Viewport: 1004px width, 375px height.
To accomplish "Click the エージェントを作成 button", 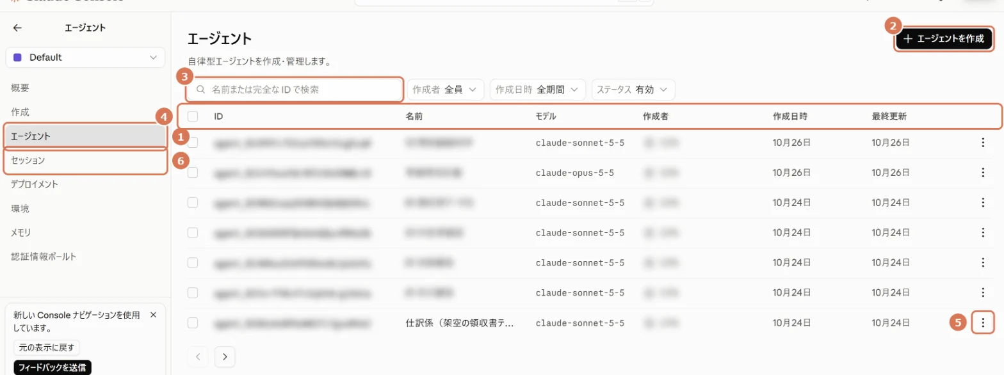I will (x=944, y=39).
